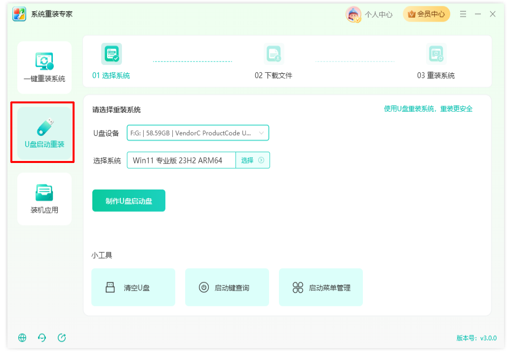Click the Win11 专业版 23H2 ARM64 field
The image size is (510, 355).
click(181, 161)
